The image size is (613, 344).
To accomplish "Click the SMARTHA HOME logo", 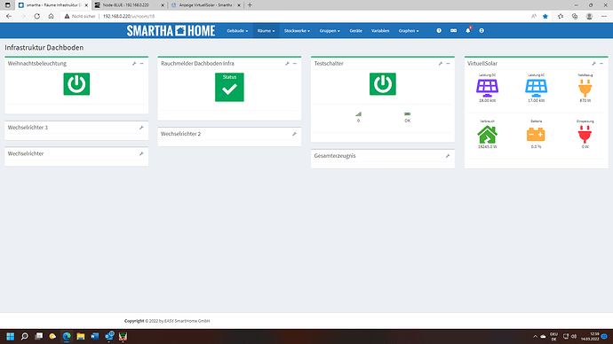I will click(x=171, y=31).
